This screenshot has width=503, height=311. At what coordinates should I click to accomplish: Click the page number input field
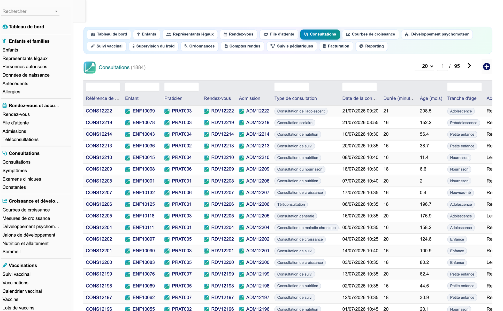coord(443,66)
